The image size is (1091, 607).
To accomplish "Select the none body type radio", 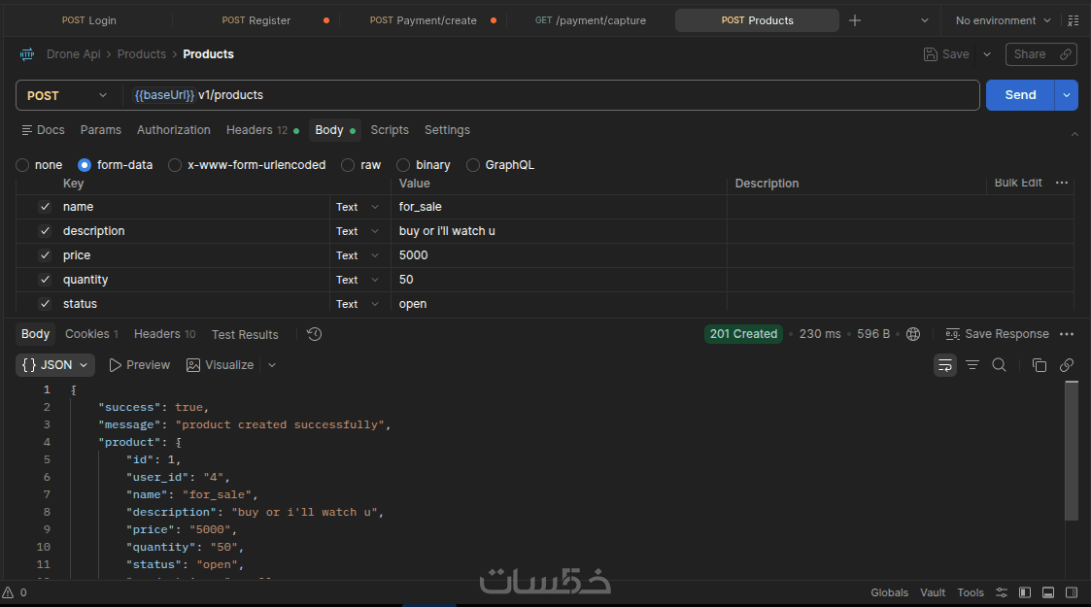I will (x=22, y=165).
